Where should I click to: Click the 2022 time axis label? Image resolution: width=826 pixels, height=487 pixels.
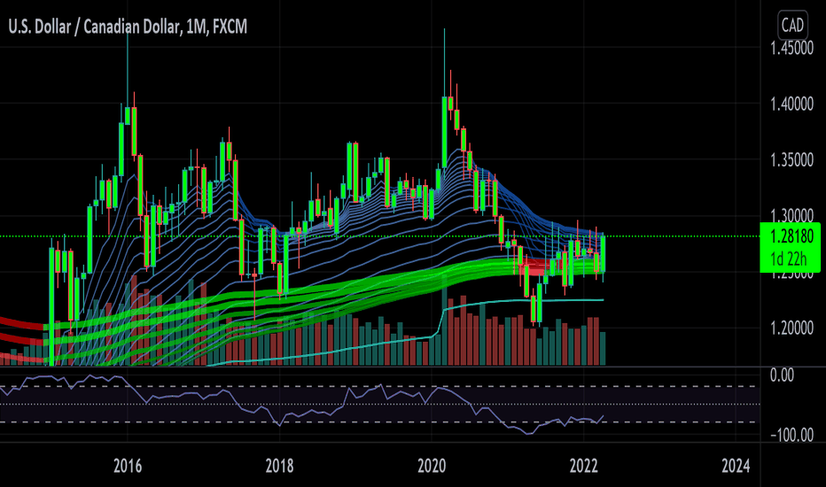coord(584,466)
